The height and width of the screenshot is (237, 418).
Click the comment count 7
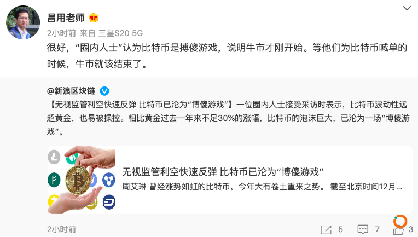tap(377, 229)
